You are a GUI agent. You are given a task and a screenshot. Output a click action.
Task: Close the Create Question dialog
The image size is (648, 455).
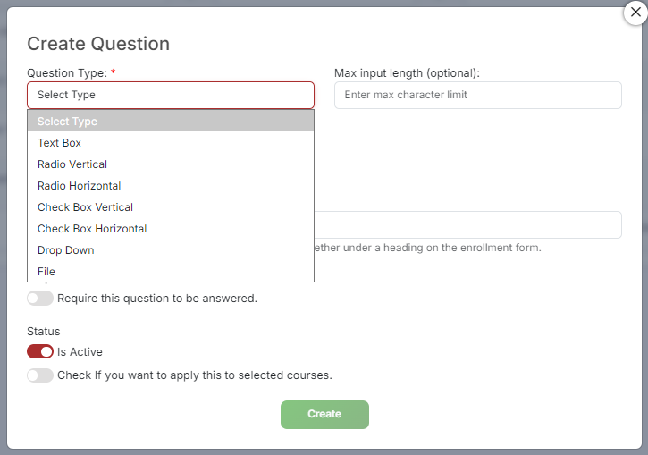[635, 13]
